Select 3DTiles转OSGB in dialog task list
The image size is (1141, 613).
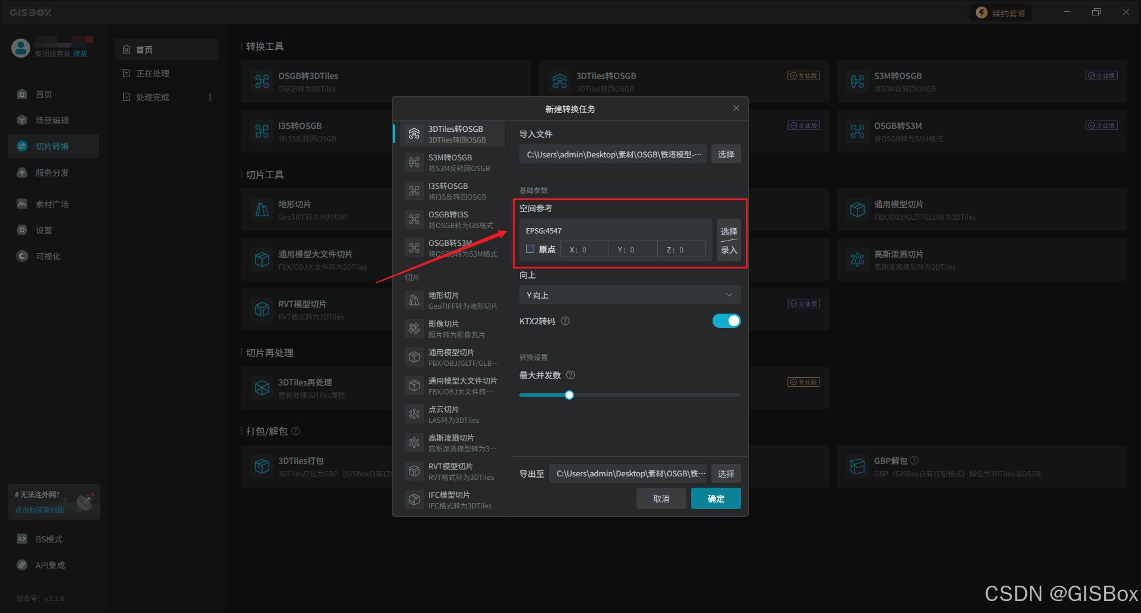[452, 134]
